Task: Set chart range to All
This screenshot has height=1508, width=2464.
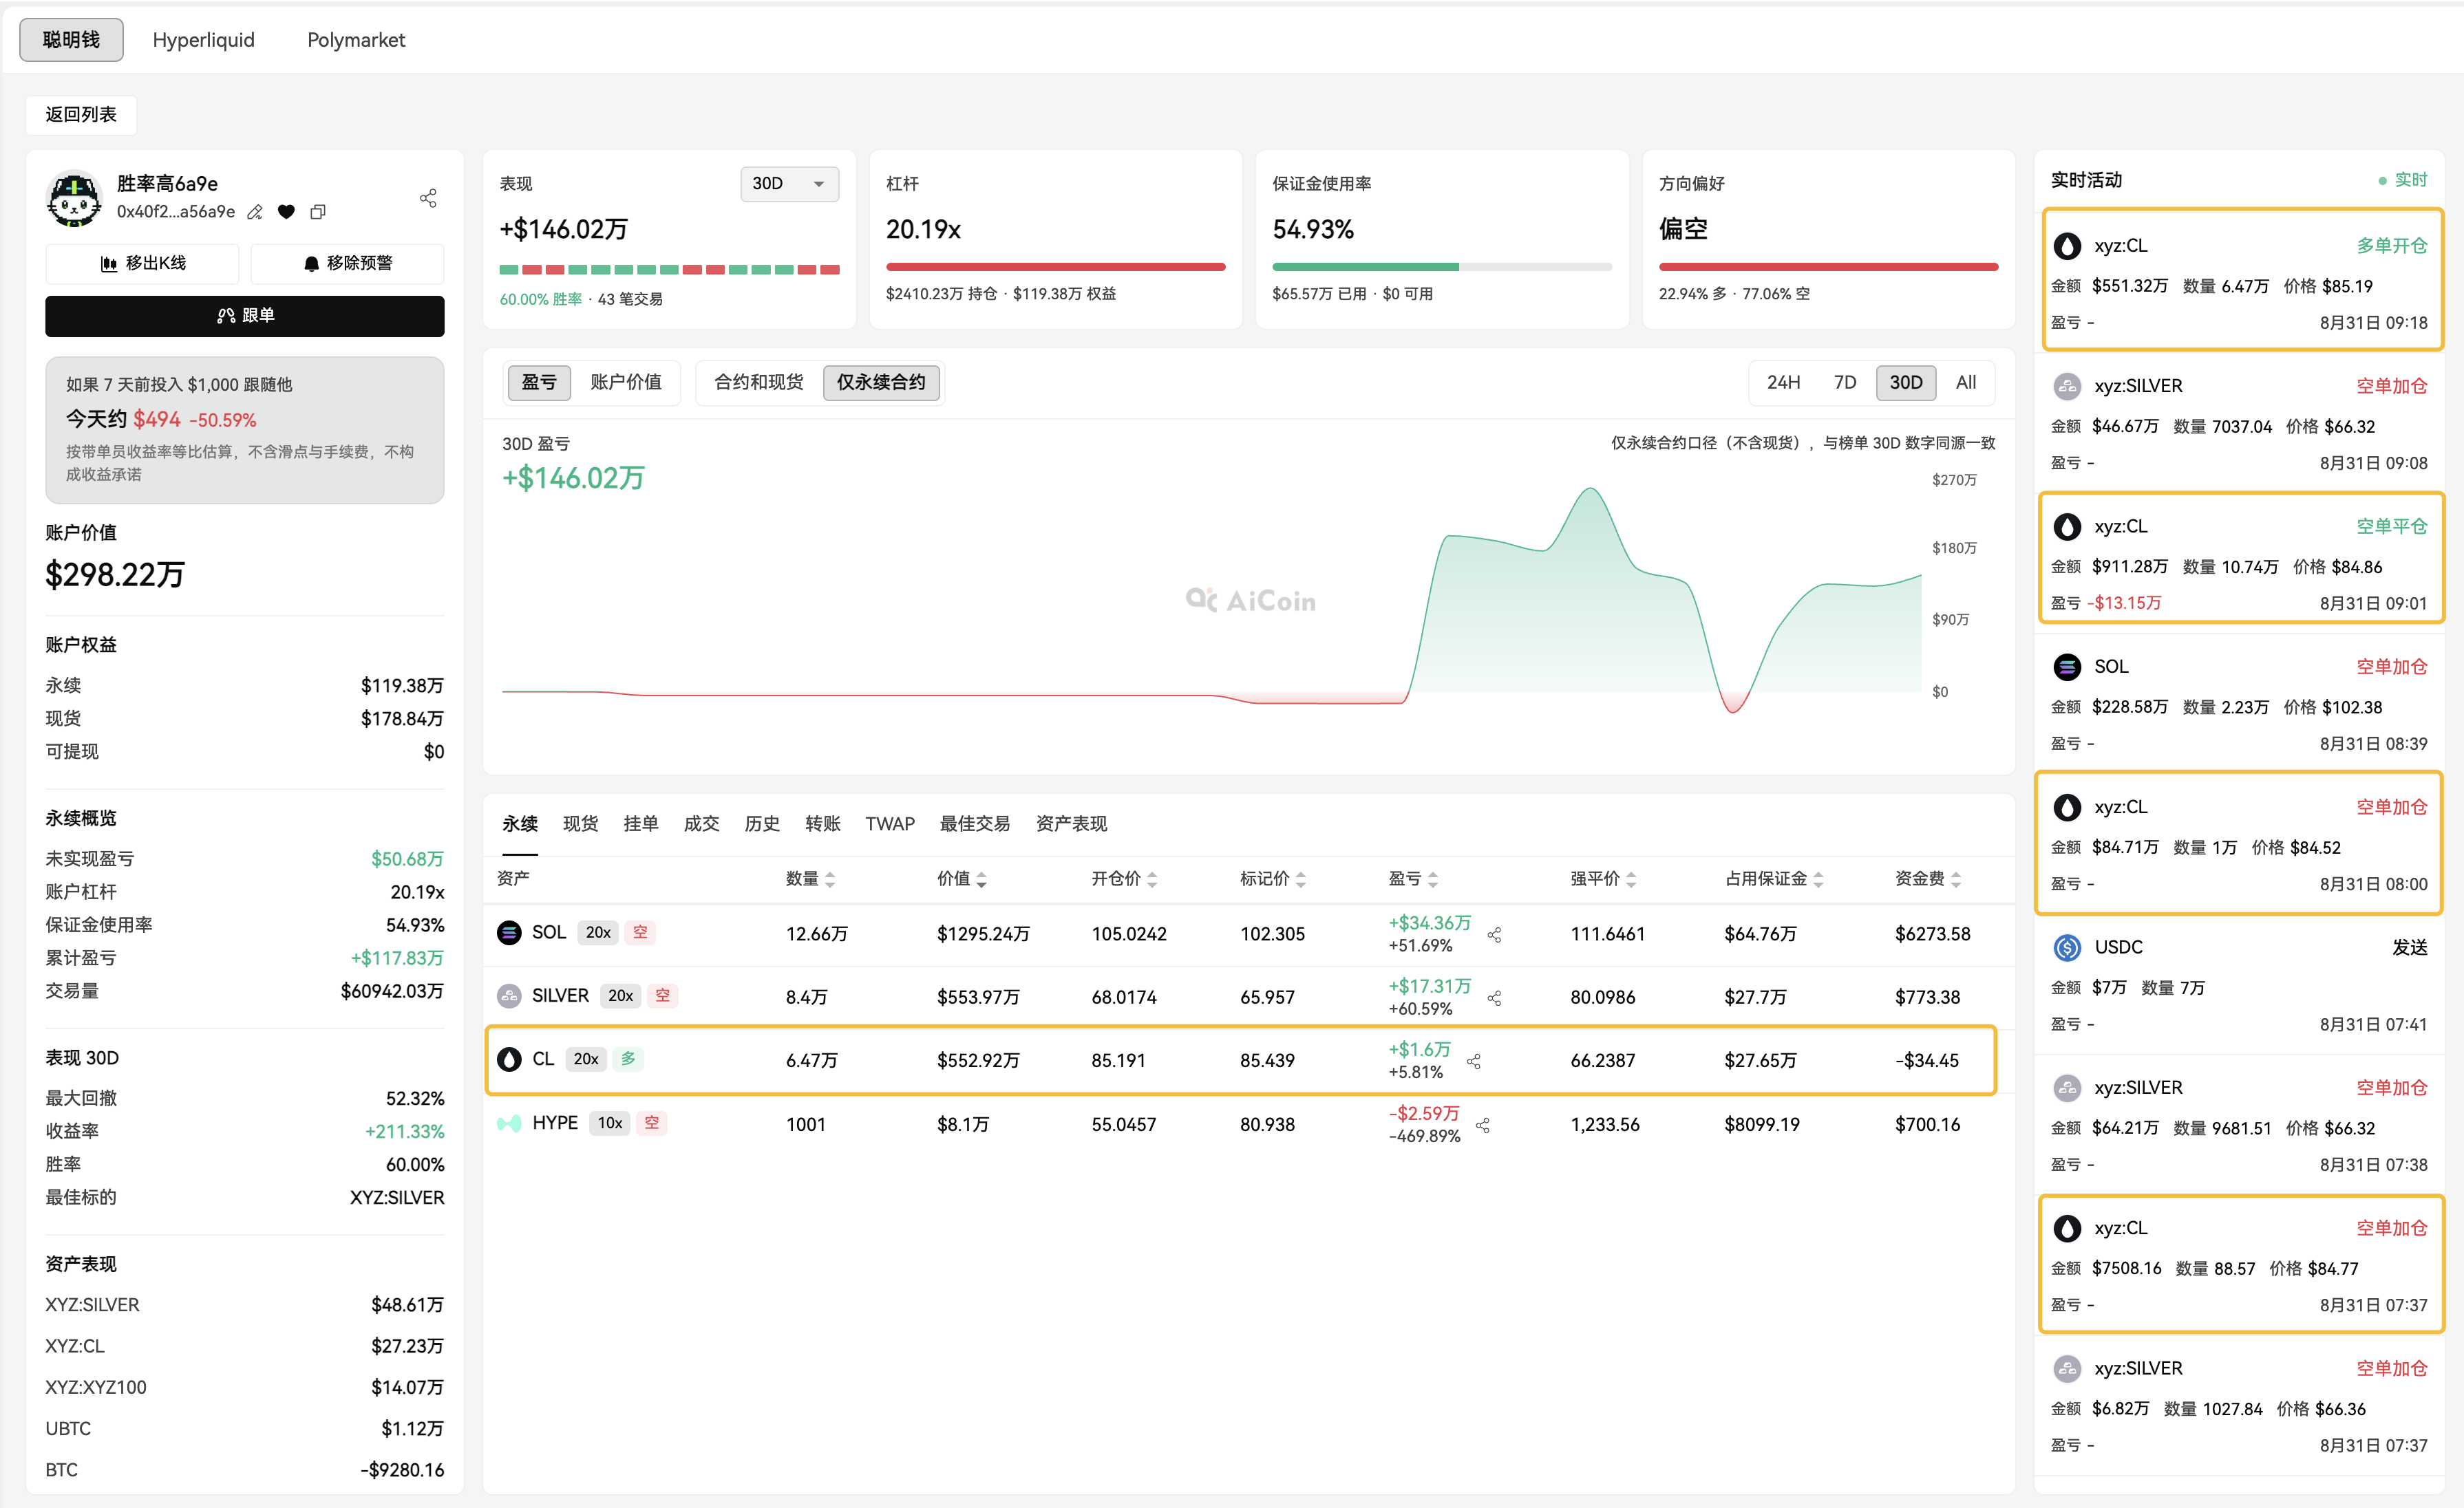Action: pos(1966,383)
